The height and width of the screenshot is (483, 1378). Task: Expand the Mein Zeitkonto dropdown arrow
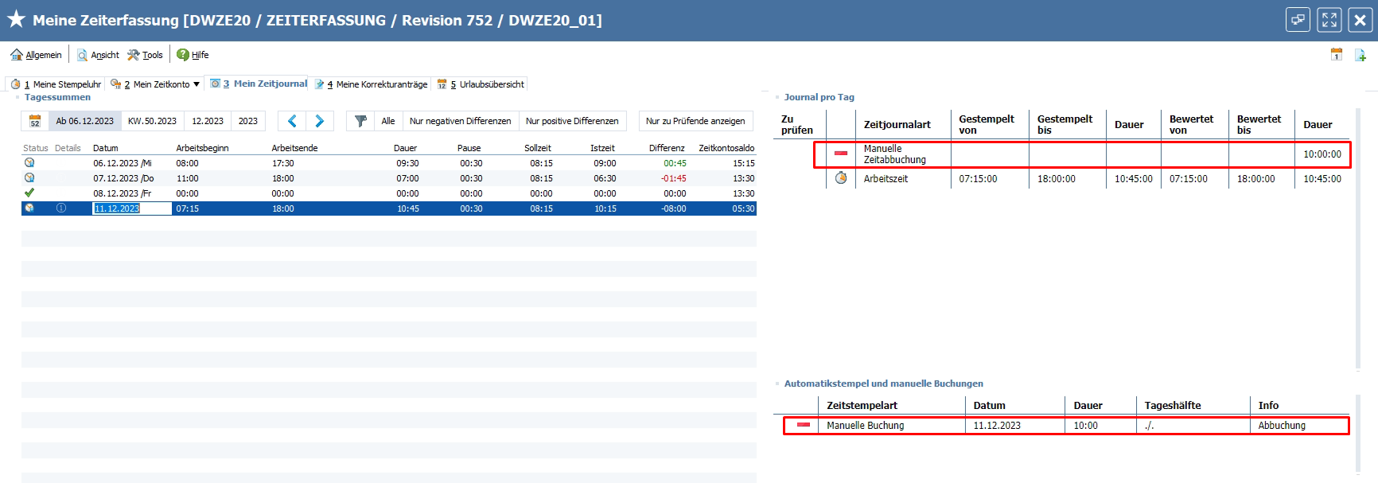coord(197,84)
